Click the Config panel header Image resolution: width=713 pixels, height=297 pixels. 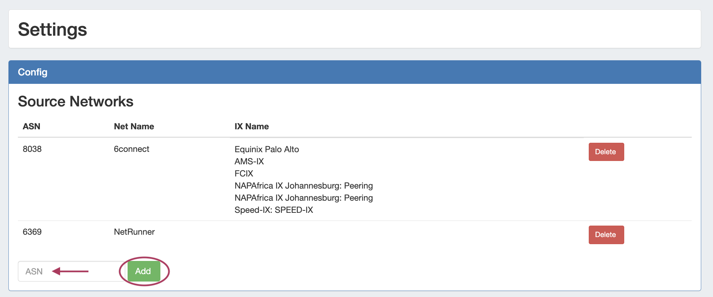(33, 72)
